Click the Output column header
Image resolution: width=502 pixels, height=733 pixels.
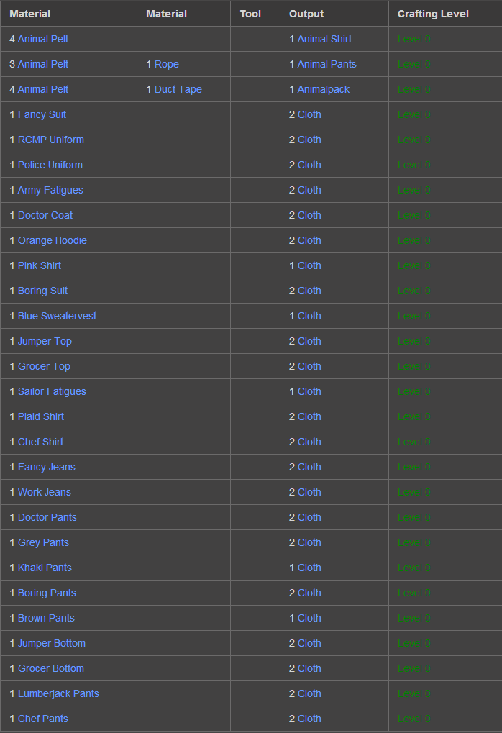coord(306,14)
